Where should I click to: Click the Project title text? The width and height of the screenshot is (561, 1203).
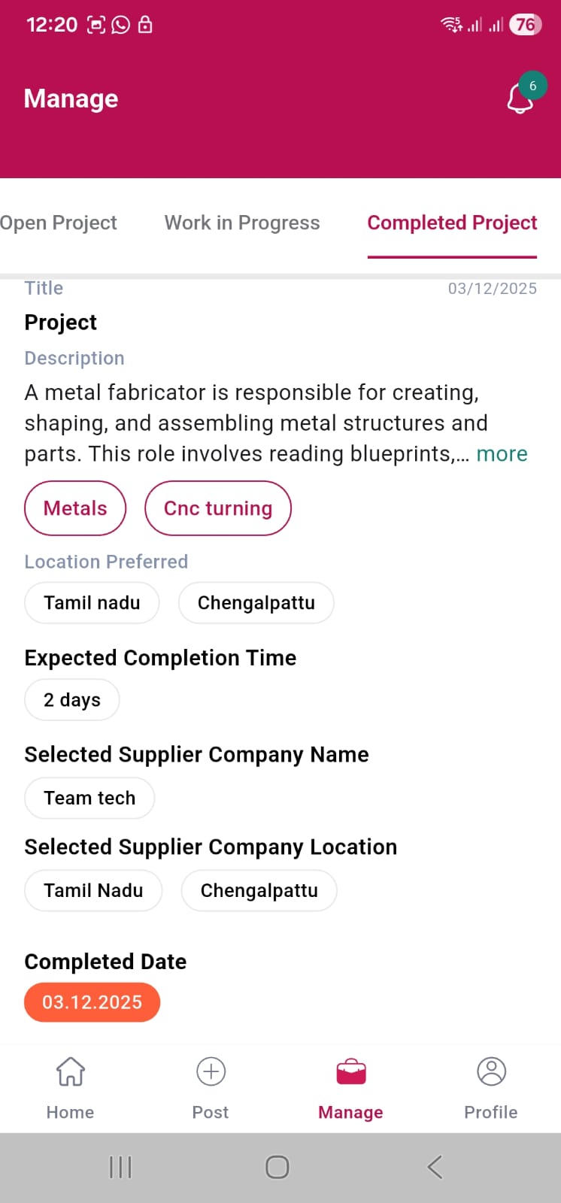(61, 323)
